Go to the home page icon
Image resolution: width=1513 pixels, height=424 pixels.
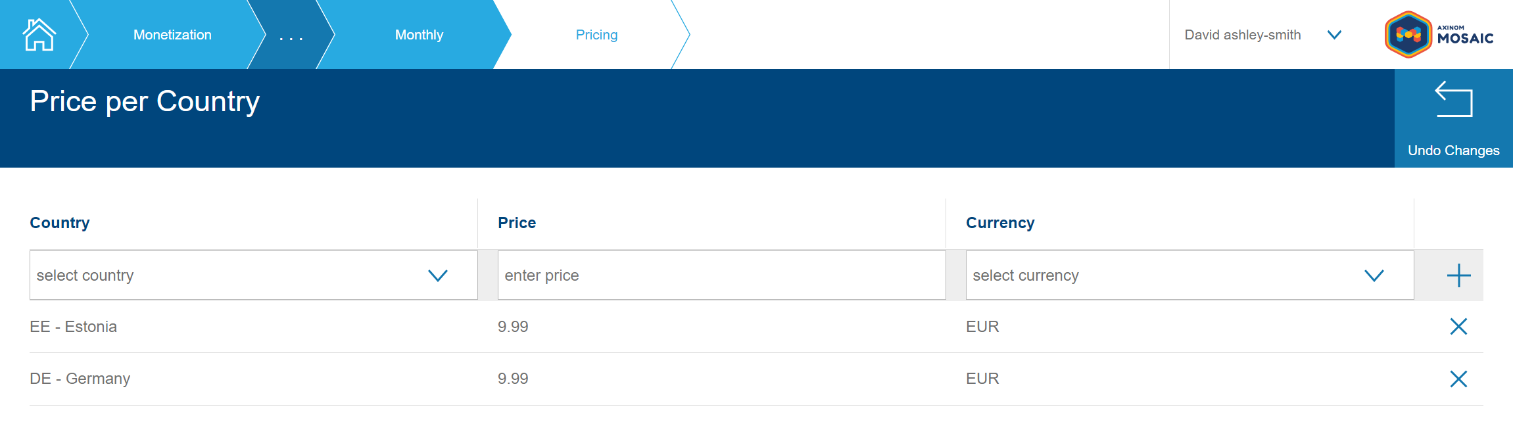(x=39, y=35)
